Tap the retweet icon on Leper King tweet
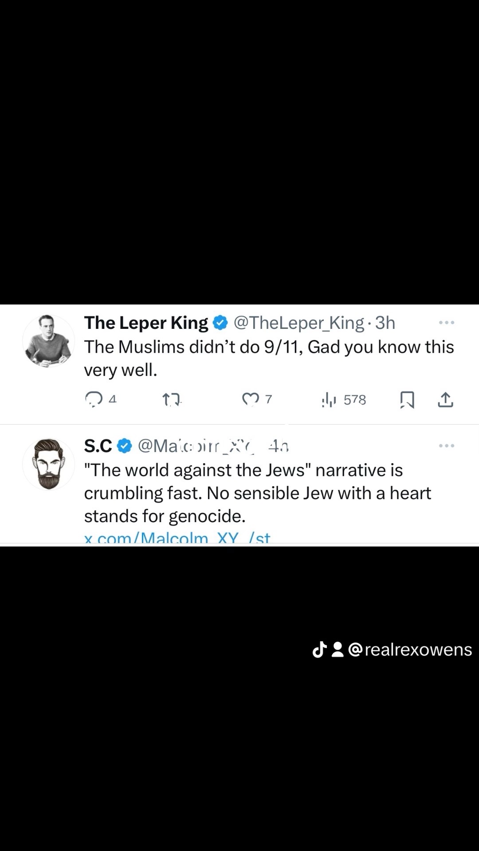The width and height of the screenshot is (479, 851). pyautogui.click(x=171, y=400)
